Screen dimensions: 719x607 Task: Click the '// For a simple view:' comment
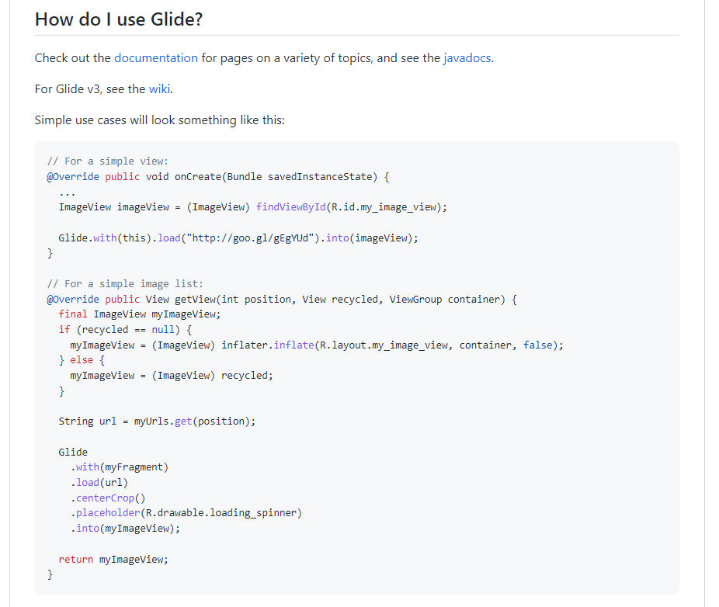pyautogui.click(x=108, y=161)
